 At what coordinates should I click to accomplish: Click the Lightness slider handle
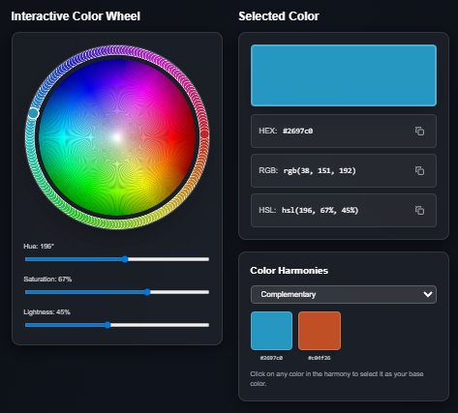(x=107, y=325)
